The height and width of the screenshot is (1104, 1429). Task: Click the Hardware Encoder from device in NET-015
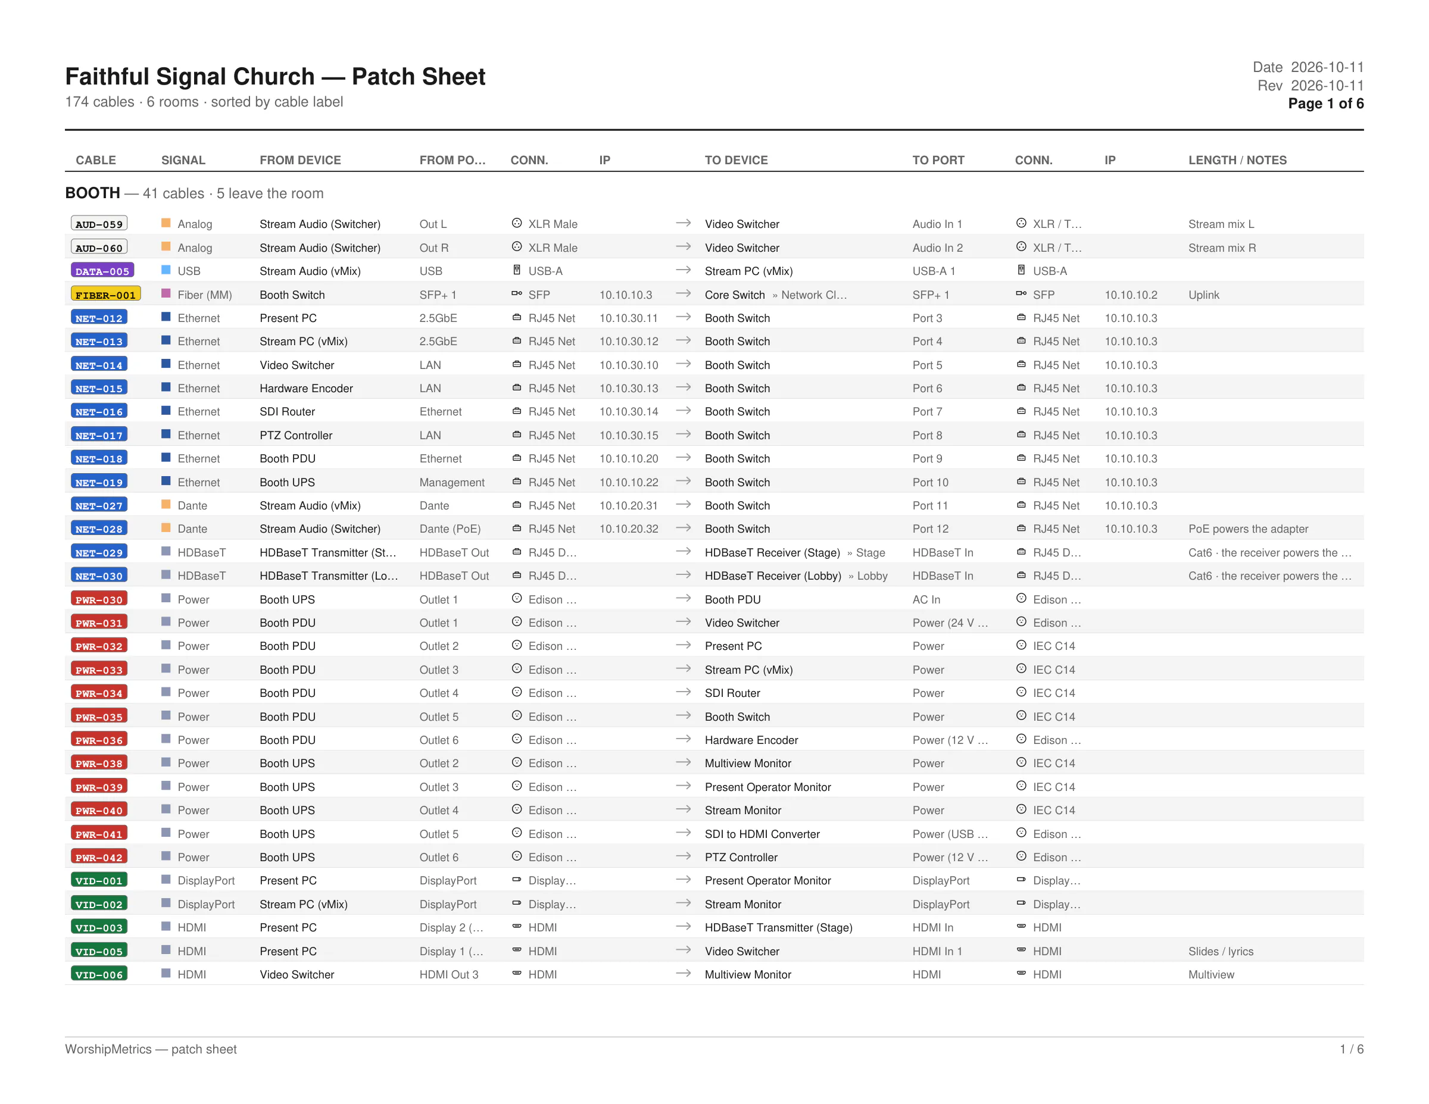tap(306, 388)
